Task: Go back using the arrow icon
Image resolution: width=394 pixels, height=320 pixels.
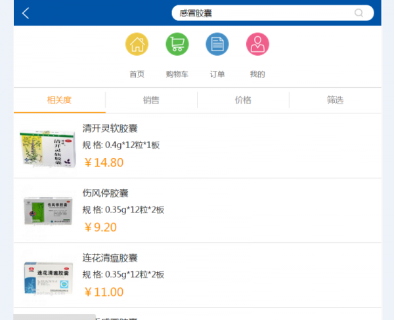Action: [x=26, y=13]
